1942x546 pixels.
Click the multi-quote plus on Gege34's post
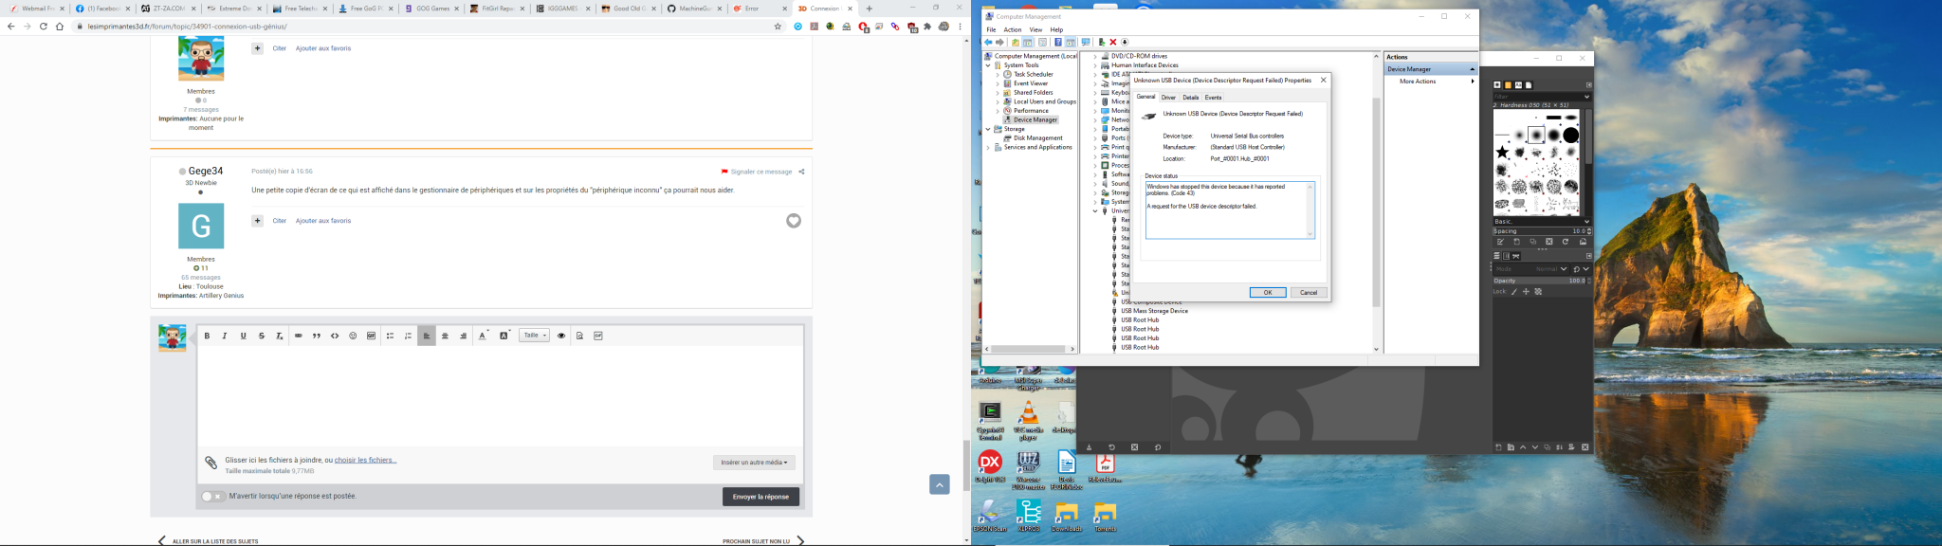(257, 221)
